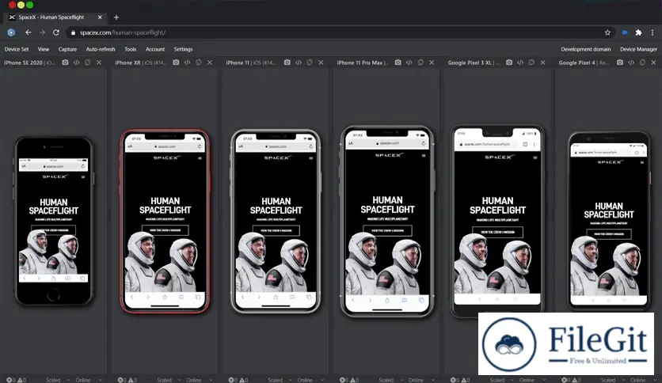Image resolution: width=662 pixels, height=383 pixels.
Task: Open the Scaled dropdown under iPhone 11
Action: click(281, 380)
